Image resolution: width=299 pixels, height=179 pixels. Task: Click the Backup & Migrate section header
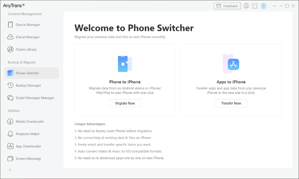21,62
